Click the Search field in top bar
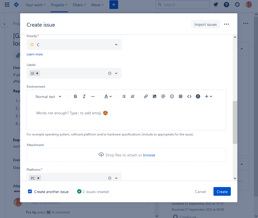Viewport: 258px width, 218px height. (x=183, y=5)
